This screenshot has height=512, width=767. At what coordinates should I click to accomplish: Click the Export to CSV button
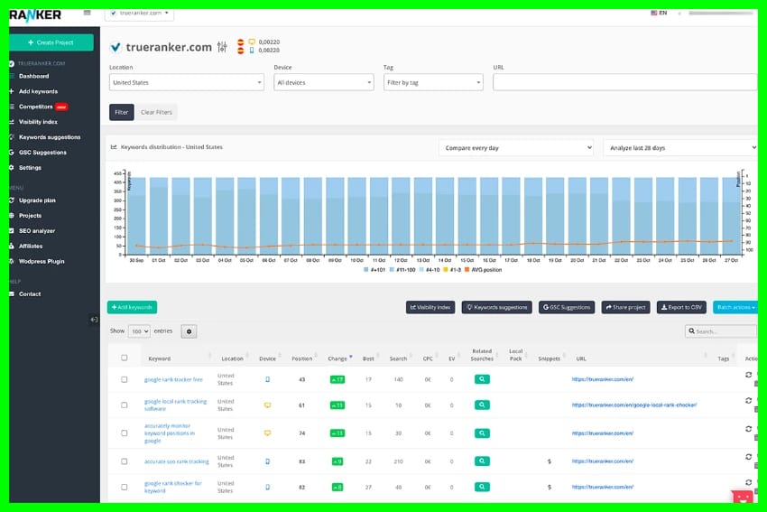(x=681, y=307)
